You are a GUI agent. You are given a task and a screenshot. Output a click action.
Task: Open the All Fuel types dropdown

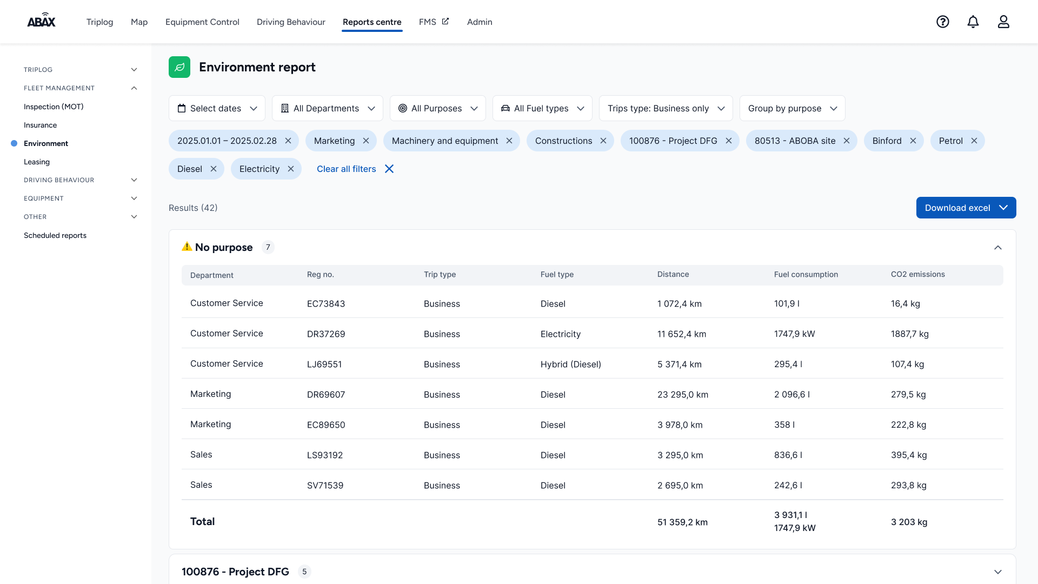pos(542,108)
